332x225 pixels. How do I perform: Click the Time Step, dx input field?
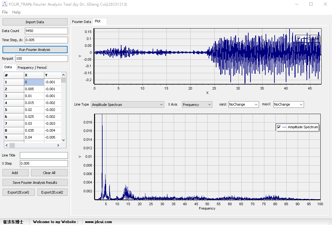(46, 40)
